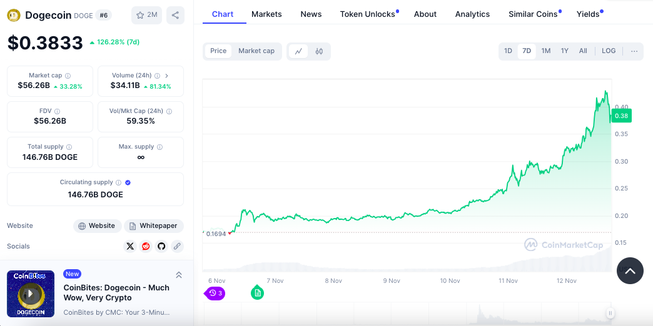This screenshot has width=653, height=326.
Task: Expand Volume (24h) details arrow
Action: point(166,76)
